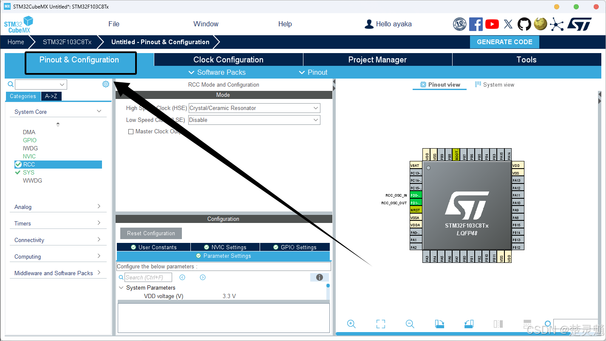Open the Wiki globe icon
Image resolution: width=606 pixels, height=341 pixels.
coord(541,24)
